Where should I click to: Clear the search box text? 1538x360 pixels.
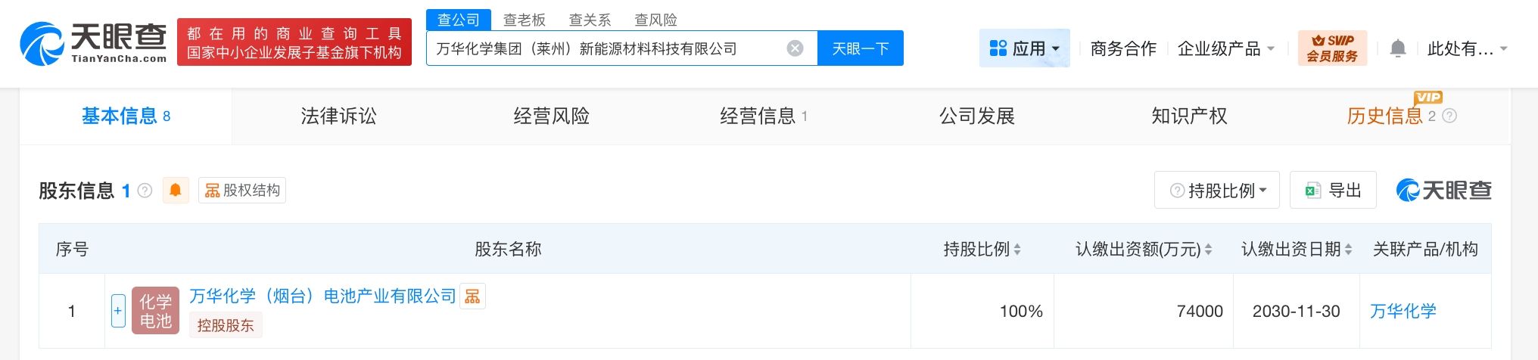click(795, 48)
